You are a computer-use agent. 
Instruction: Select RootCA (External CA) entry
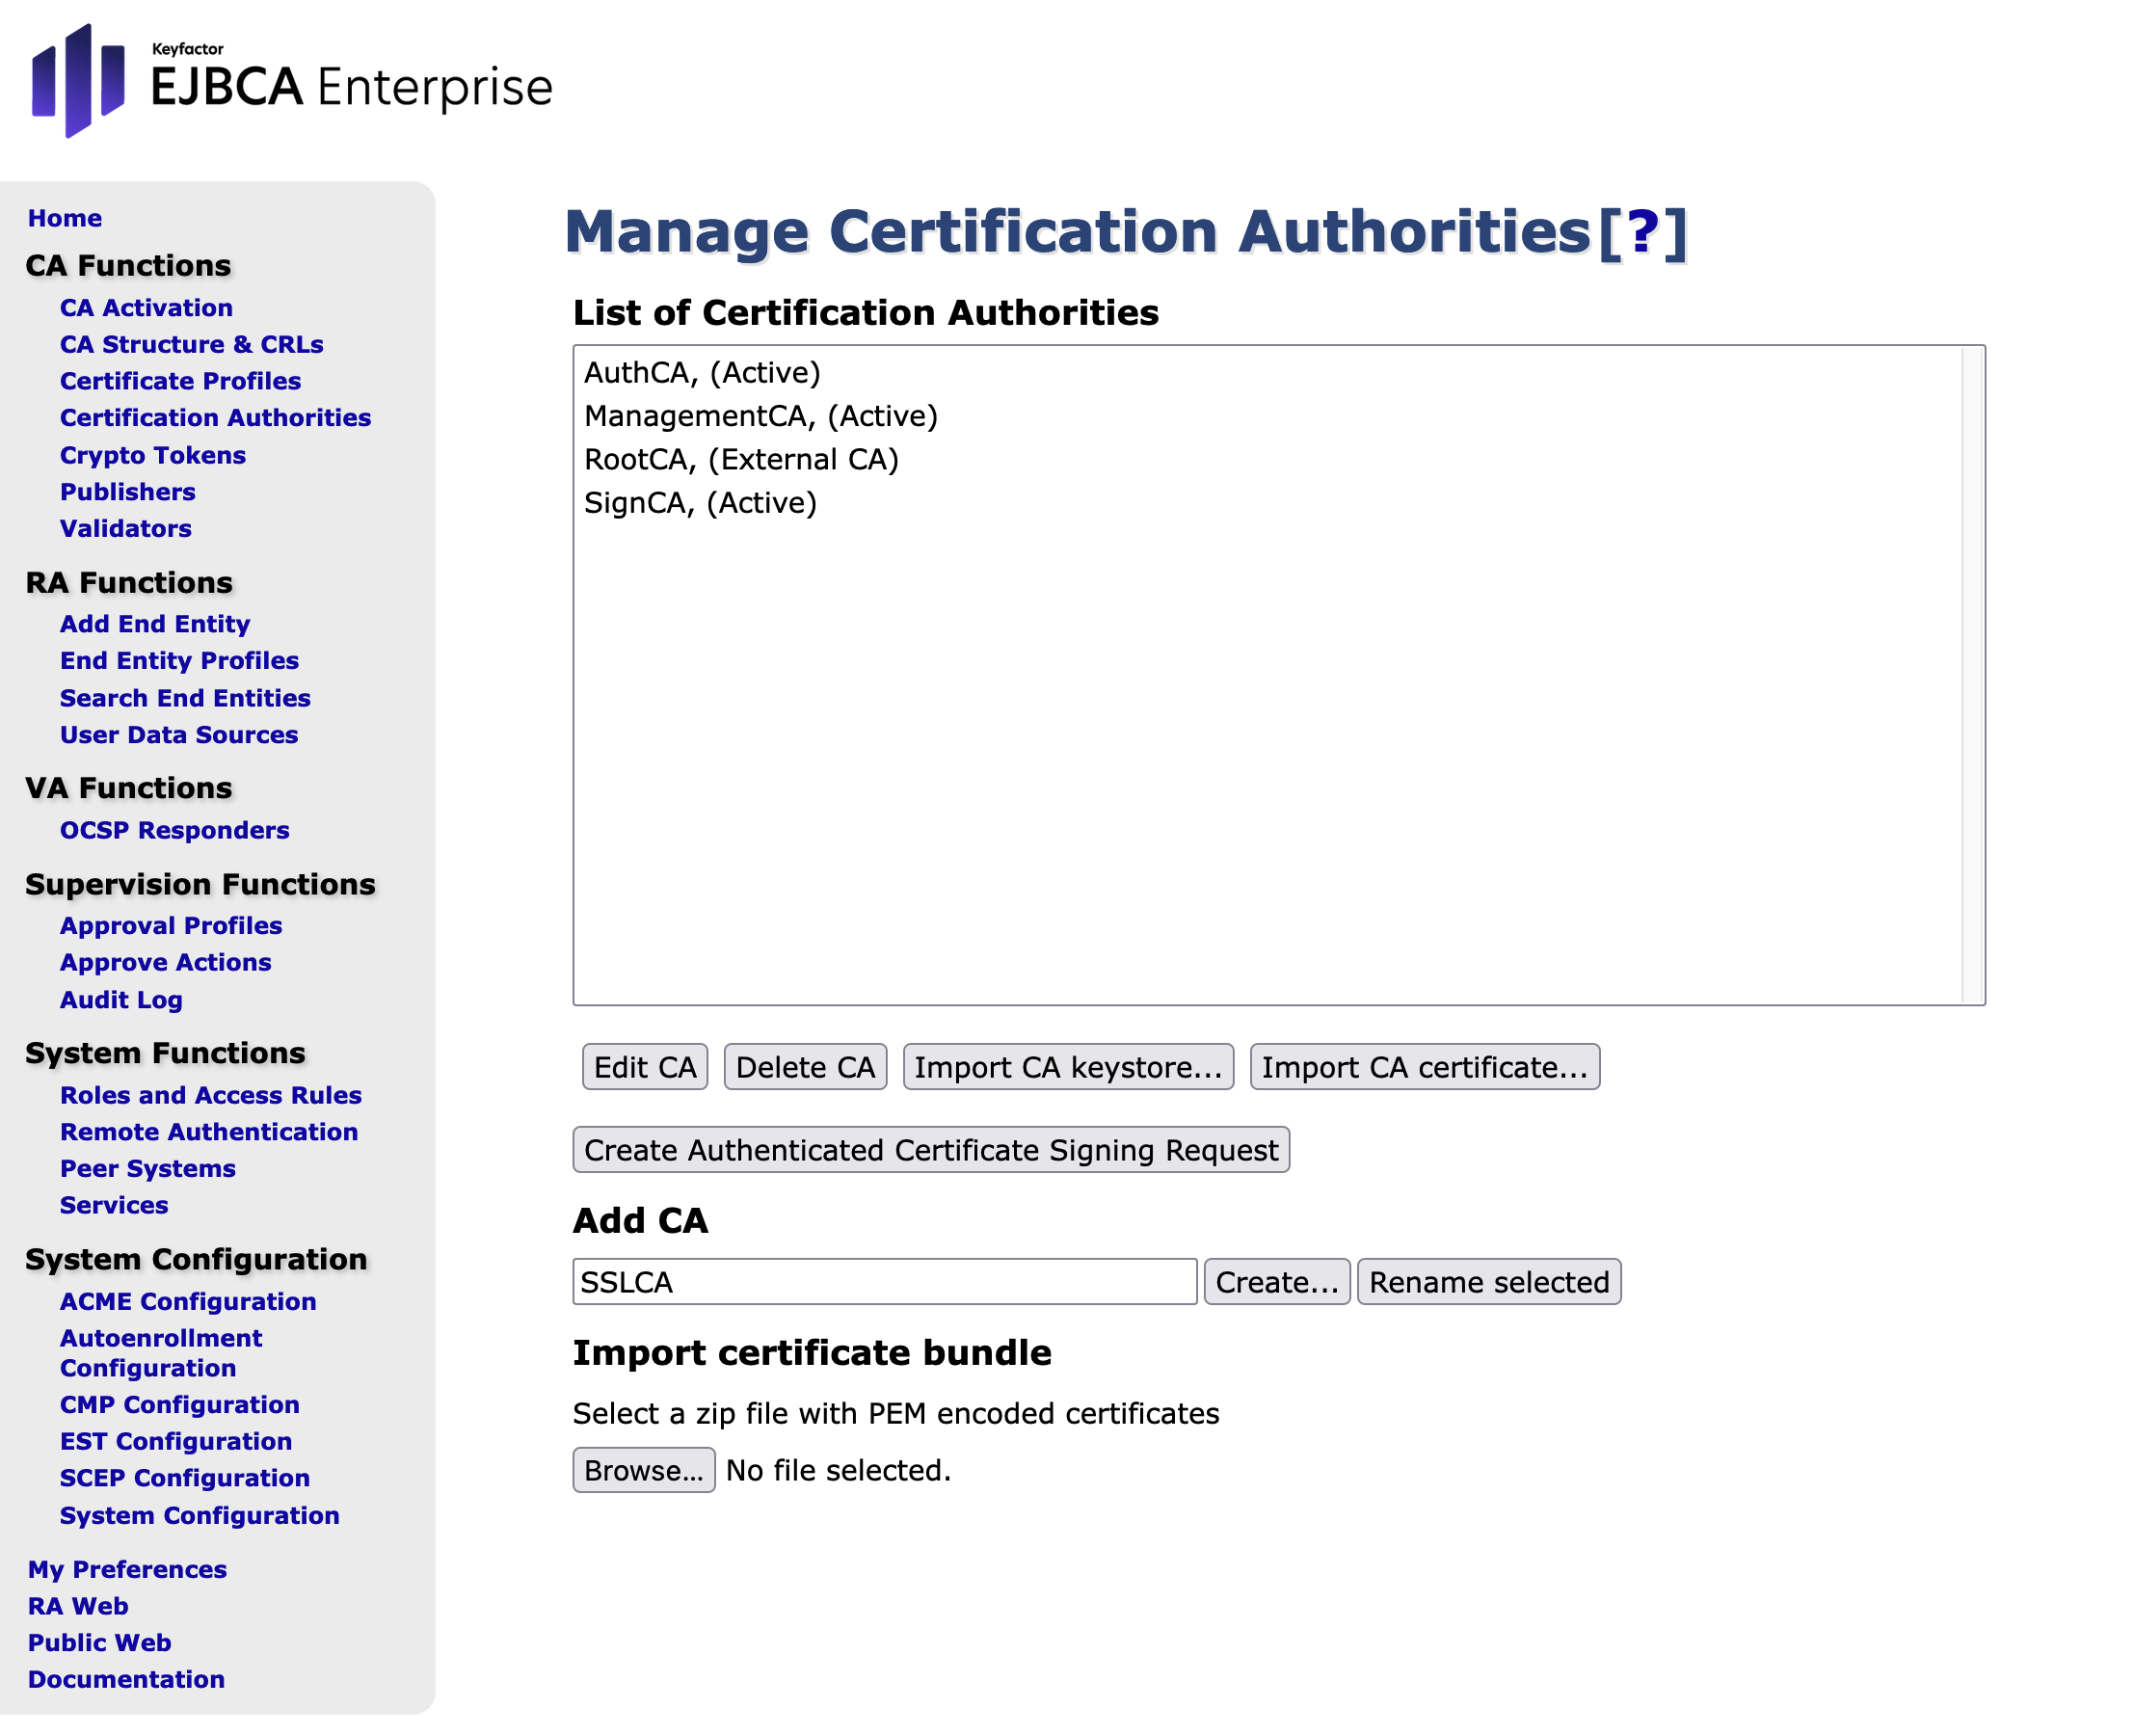click(x=740, y=460)
